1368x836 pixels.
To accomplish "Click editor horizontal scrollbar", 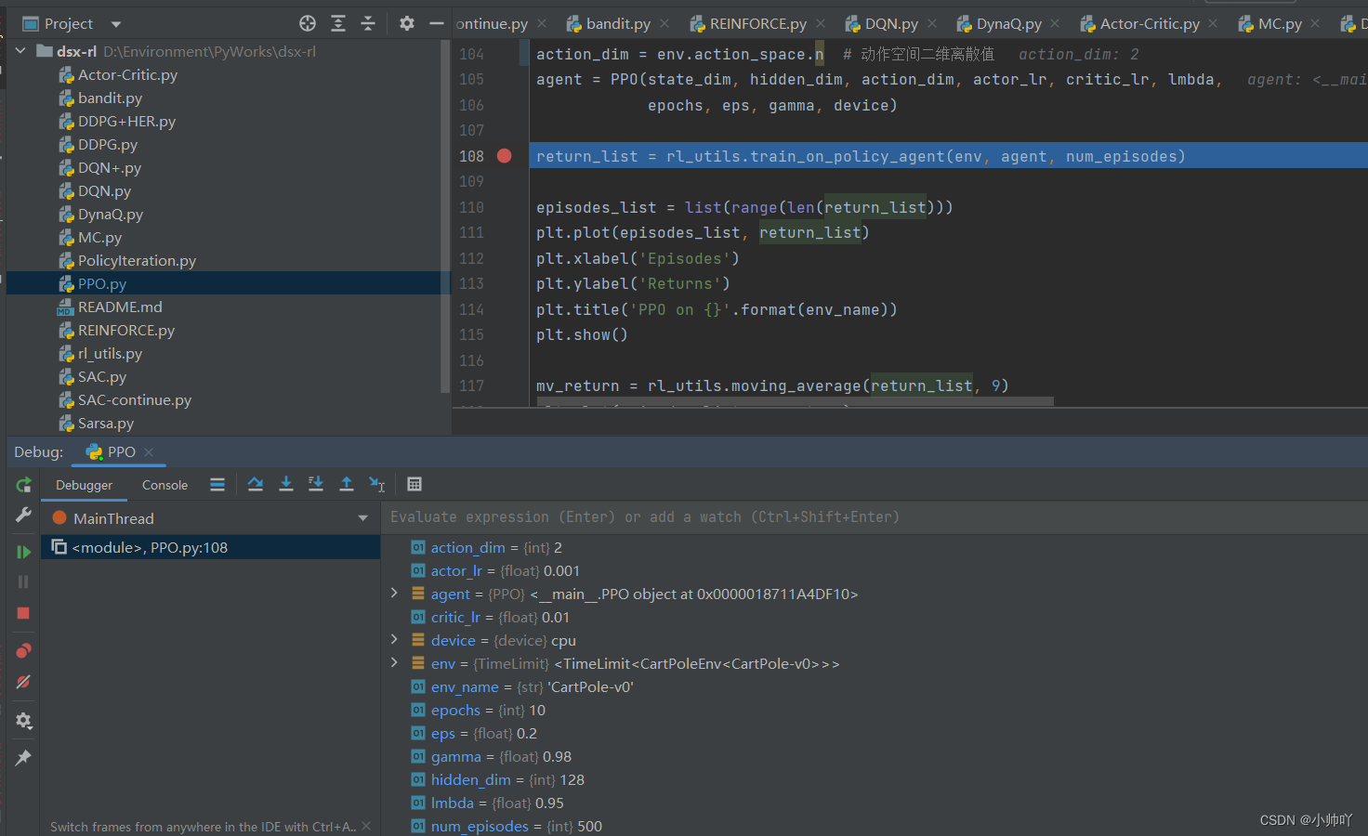I will (x=796, y=402).
